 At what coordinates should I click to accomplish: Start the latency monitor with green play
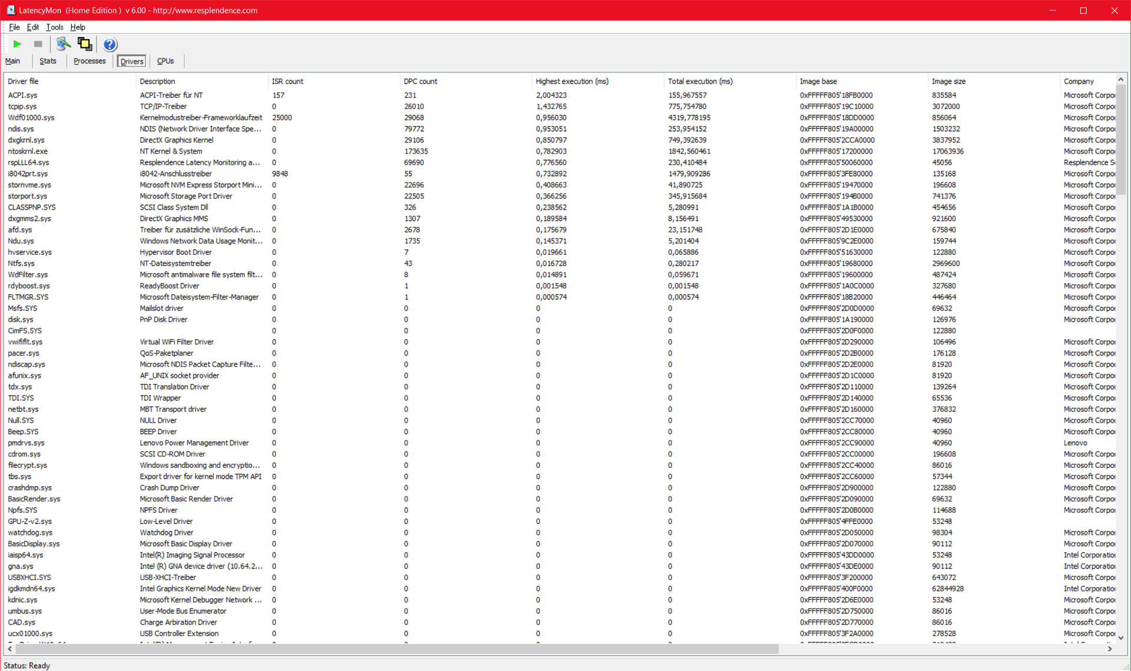pyautogui.click(x=17, y=44)
